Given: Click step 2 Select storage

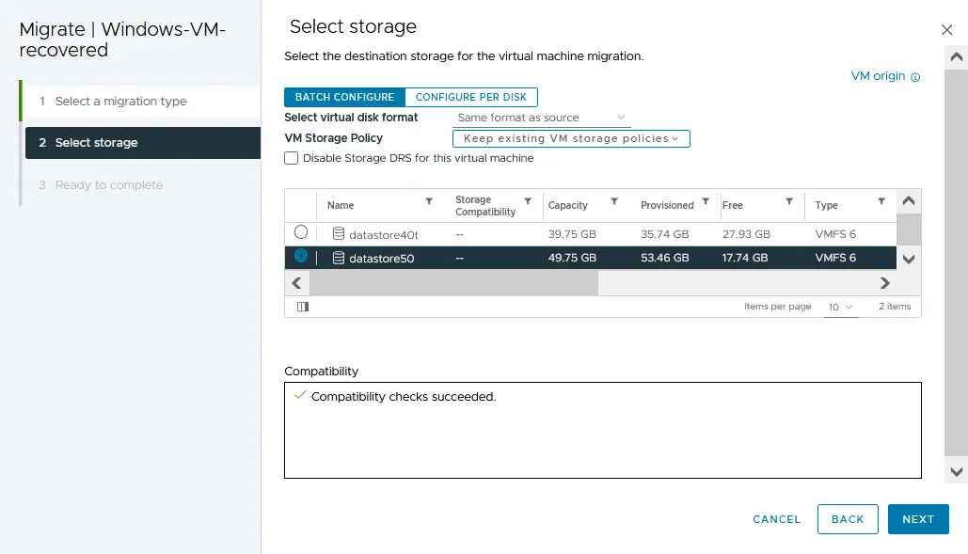Looking at the screenshot, I should [x=143, y=143].
